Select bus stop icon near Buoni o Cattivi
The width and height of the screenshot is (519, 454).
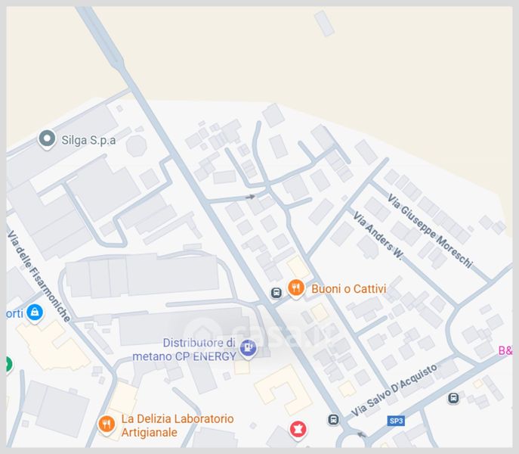(x=276, y=293)
